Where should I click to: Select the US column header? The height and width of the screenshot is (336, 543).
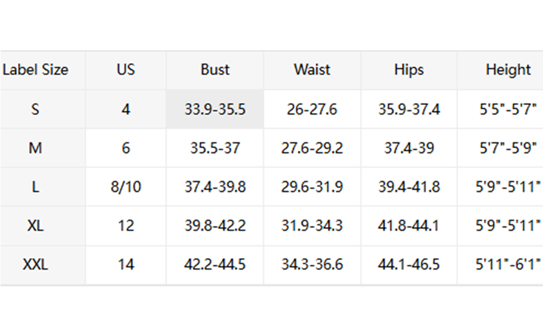[126, 70]
